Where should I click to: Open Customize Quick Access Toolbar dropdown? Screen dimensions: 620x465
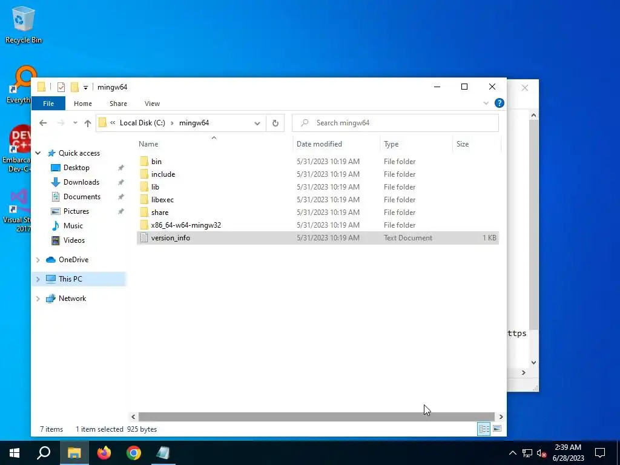tap(85, 87)
